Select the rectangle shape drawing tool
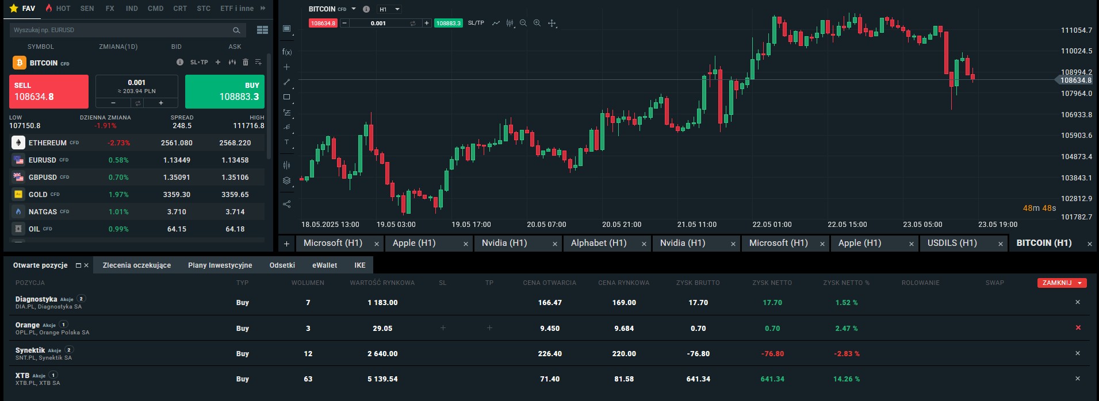Viewport: 1099px width, 401px height. 287,97
